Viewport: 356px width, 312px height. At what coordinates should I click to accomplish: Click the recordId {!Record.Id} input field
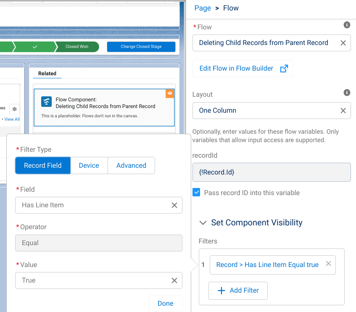click(x=272, y=172)
